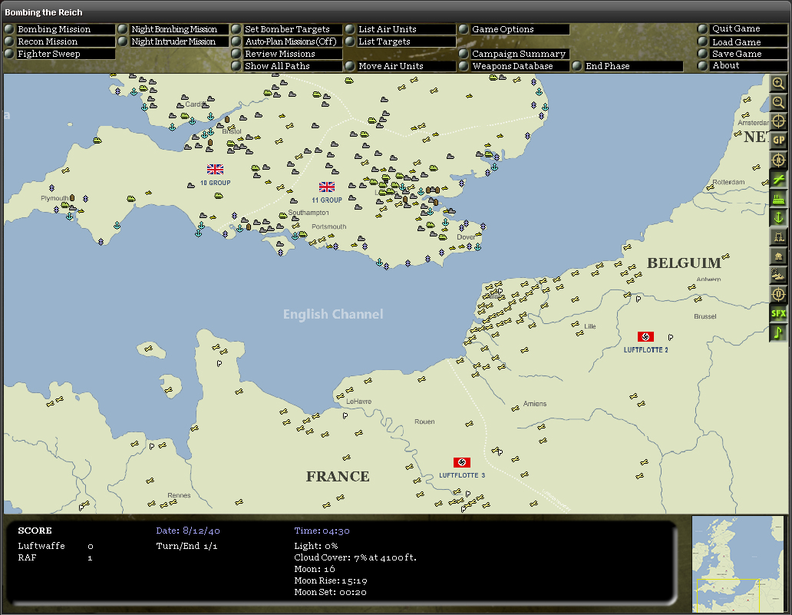Click the Brussel city label
Viewport: 792px width, 615px height.
click(x=705, y=316)
